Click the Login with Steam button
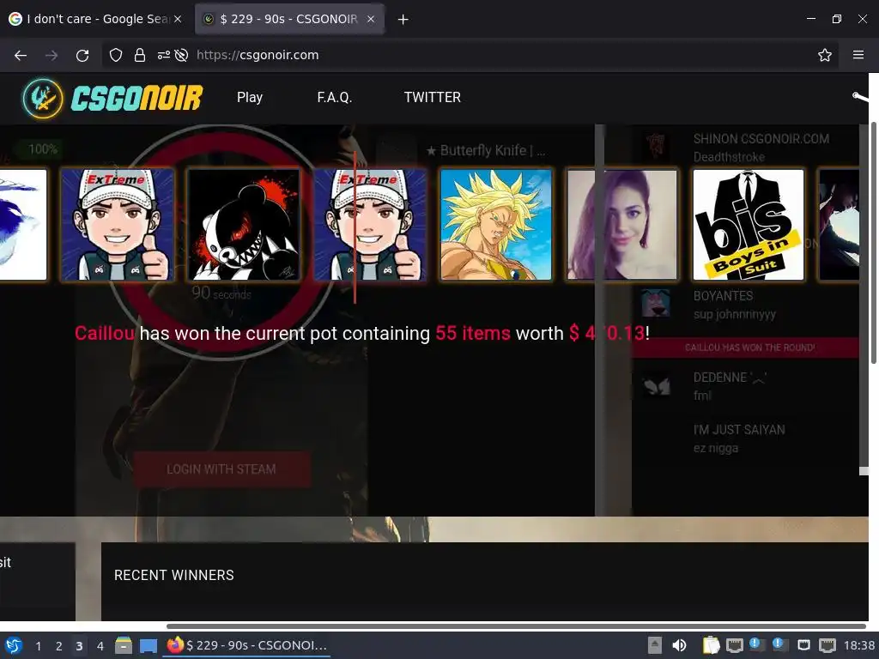The width and height of the screenshot is (879, 659). tap(221, 469)
